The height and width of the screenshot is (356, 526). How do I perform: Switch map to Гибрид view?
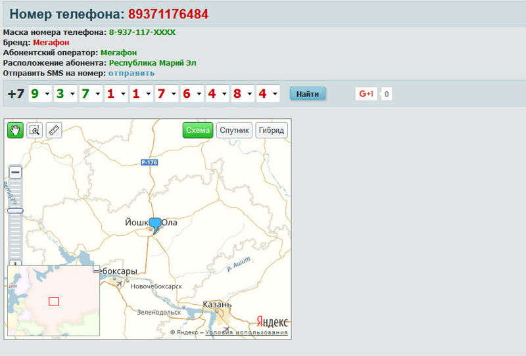(272, 130)
